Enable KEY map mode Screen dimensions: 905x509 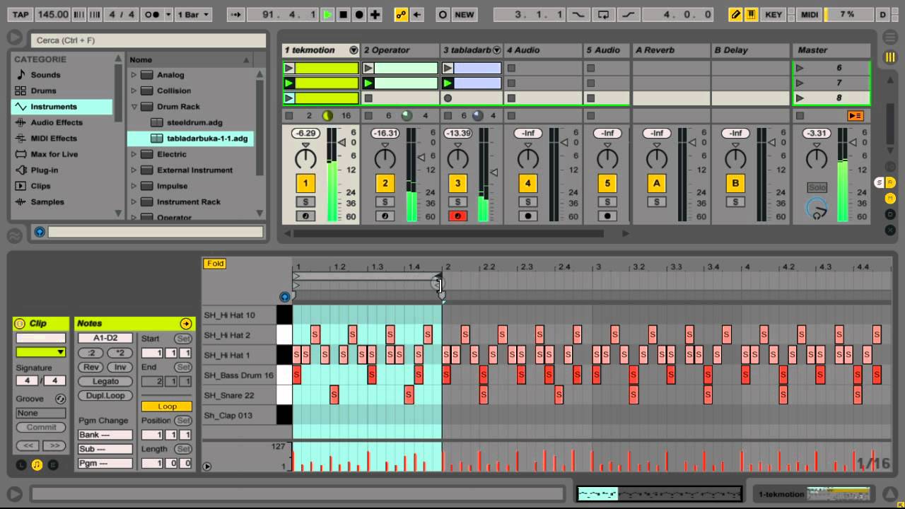click(x=773, y=14)
